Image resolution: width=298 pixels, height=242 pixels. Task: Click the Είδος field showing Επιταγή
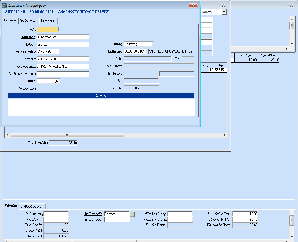(63, 44)
